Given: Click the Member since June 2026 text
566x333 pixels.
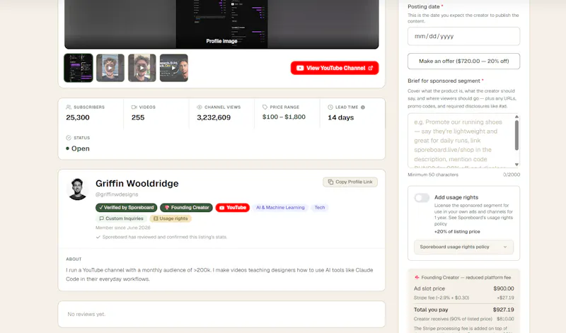Looking at the screenshot, I should (x=122, y=228).
